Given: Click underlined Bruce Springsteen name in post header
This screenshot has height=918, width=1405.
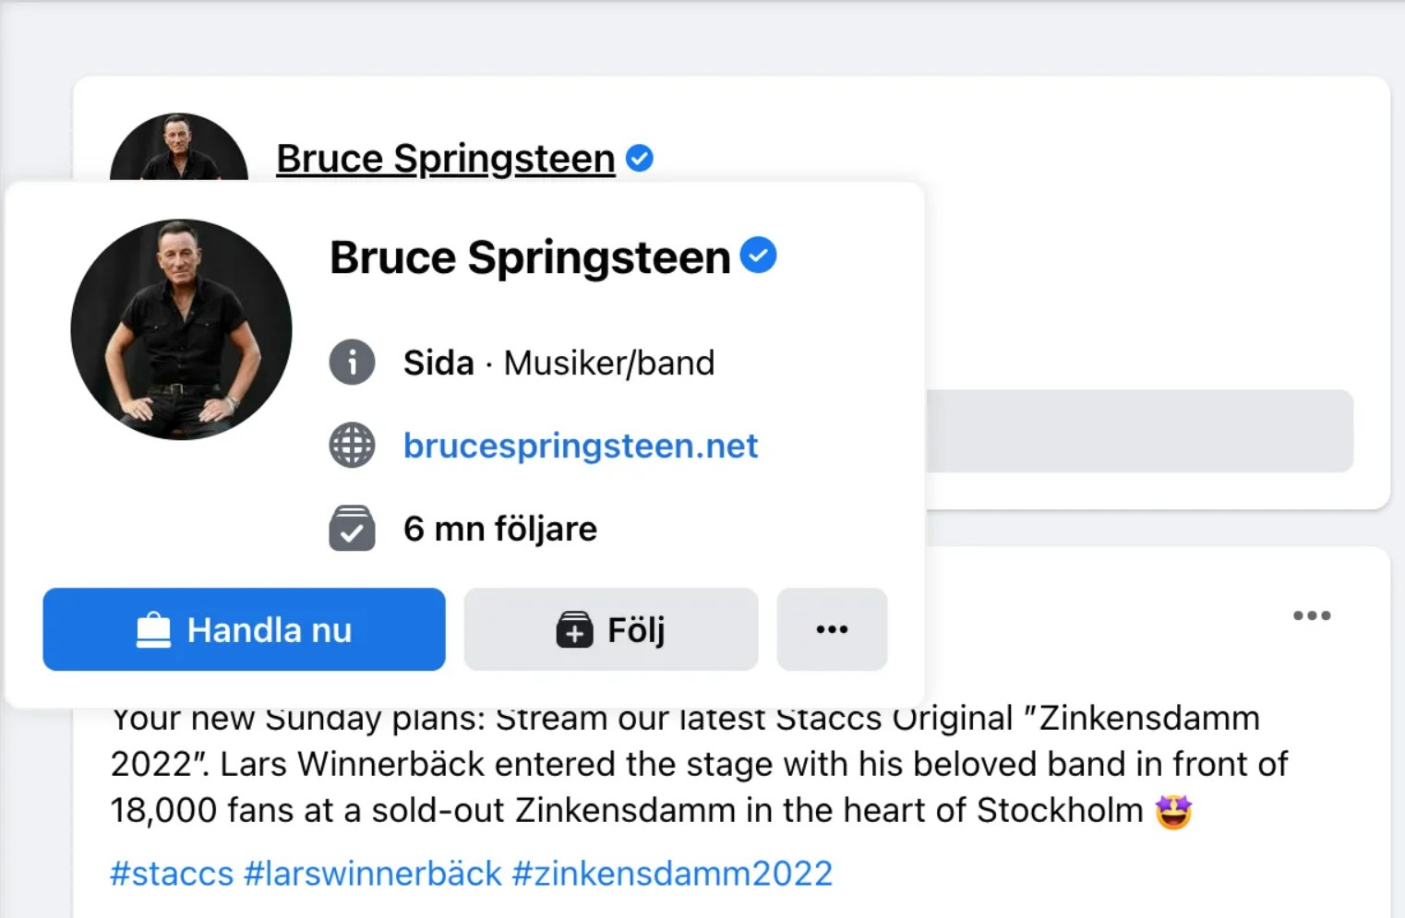Looking at the screenshot, I should coord(445,159).
